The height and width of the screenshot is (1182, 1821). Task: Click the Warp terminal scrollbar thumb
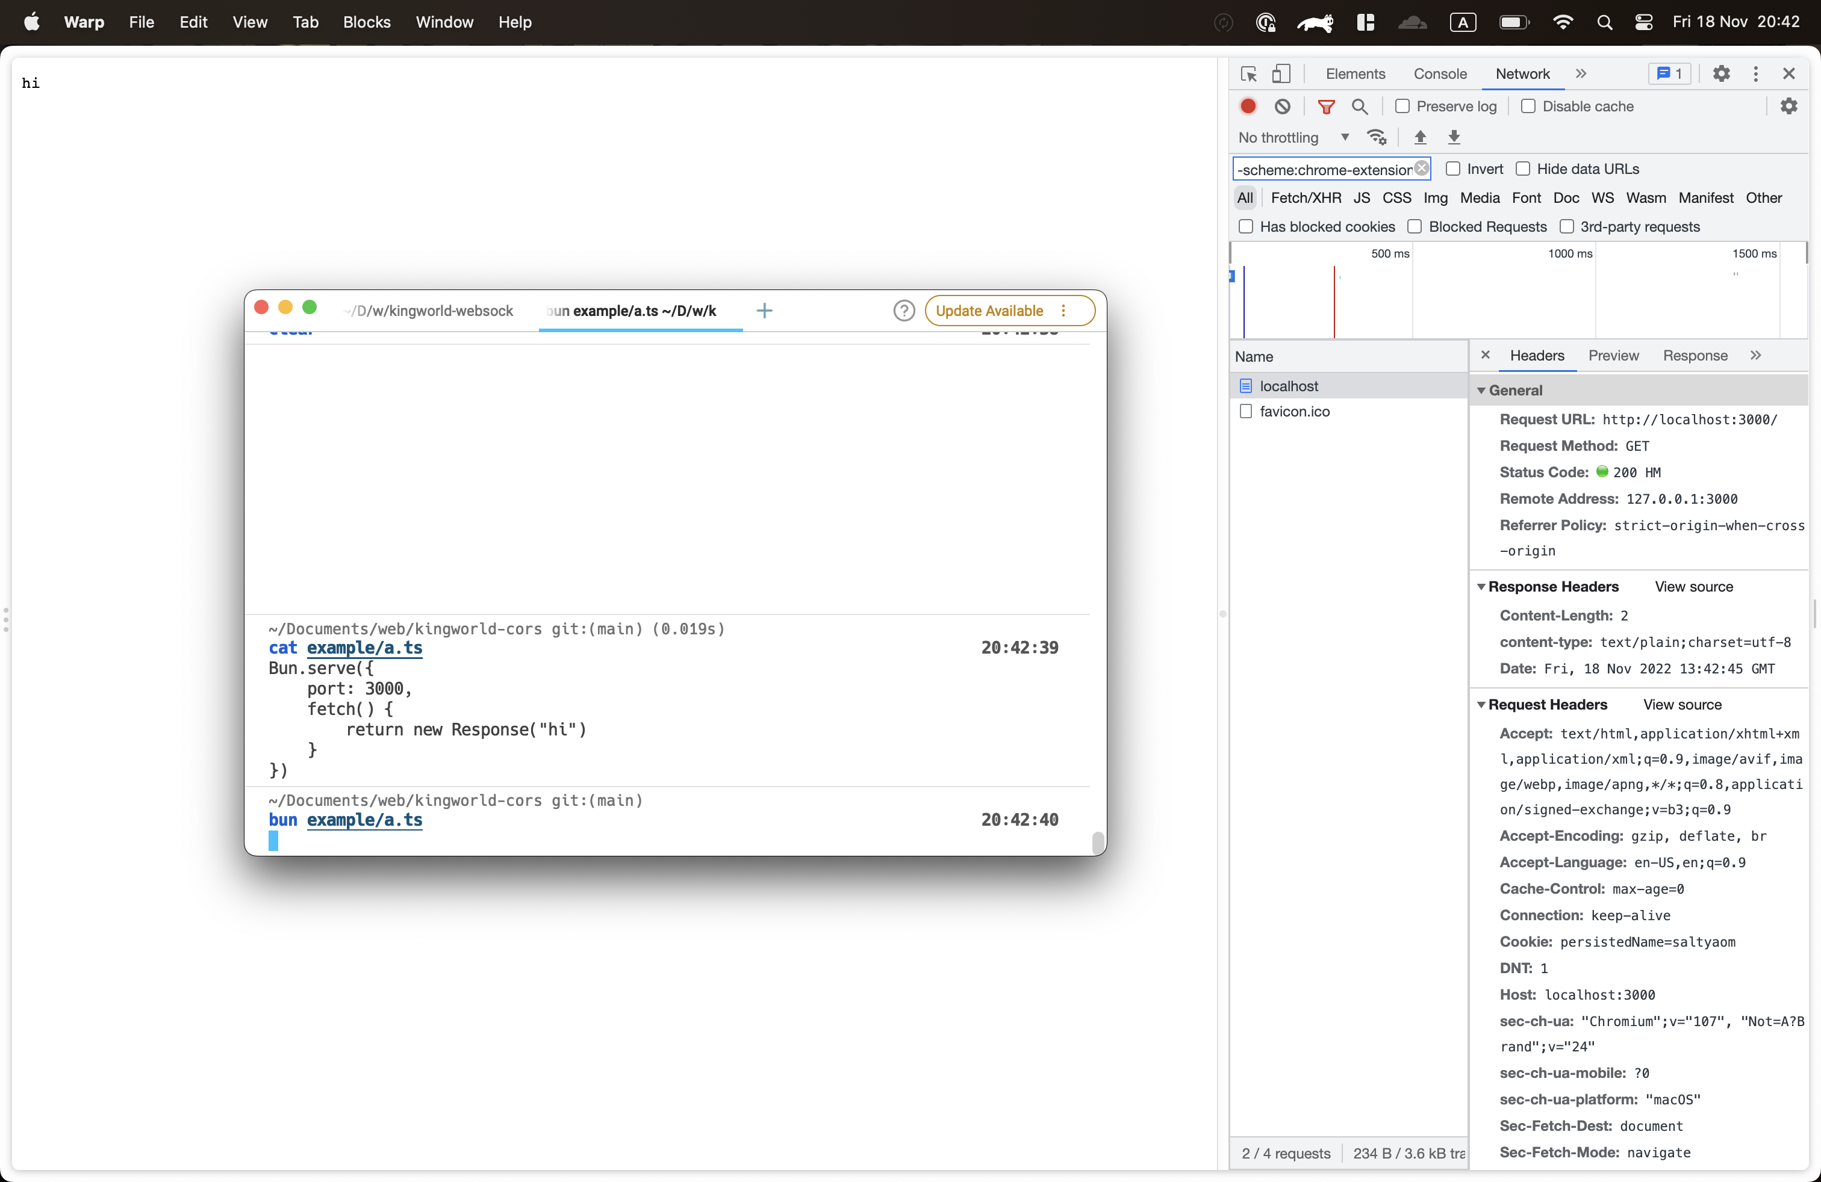tap(1097, 842)
